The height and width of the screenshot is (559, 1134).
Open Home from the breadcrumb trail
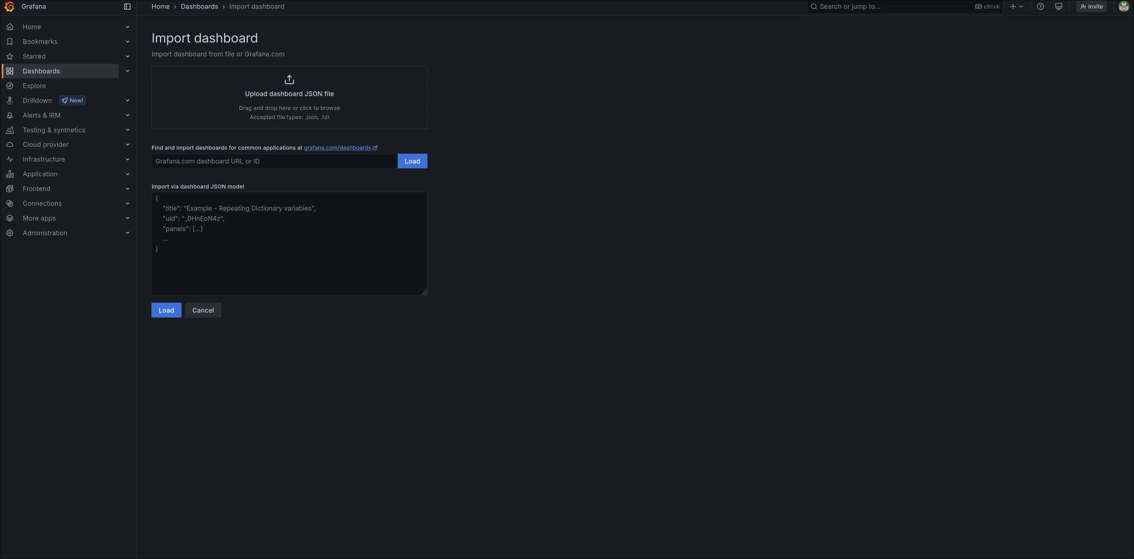[161, 6]
